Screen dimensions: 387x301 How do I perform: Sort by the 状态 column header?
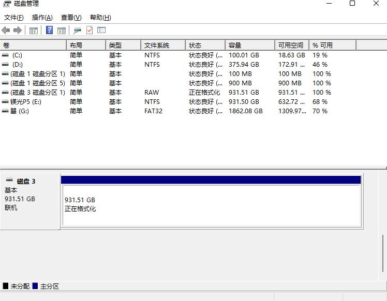205,46
